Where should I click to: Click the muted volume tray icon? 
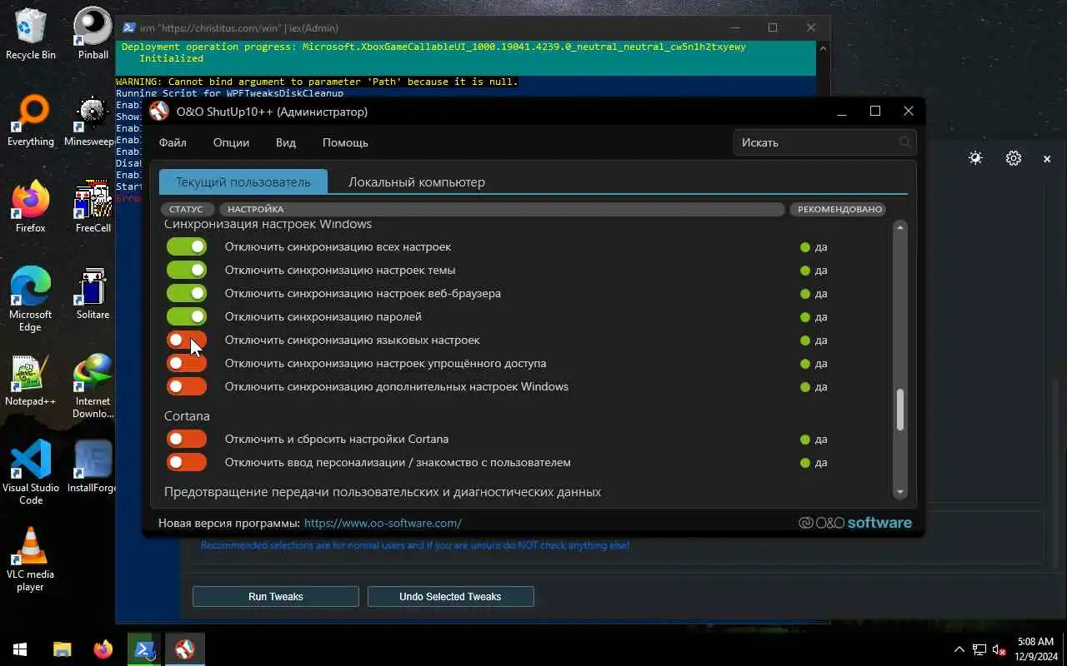coord(999,649)
